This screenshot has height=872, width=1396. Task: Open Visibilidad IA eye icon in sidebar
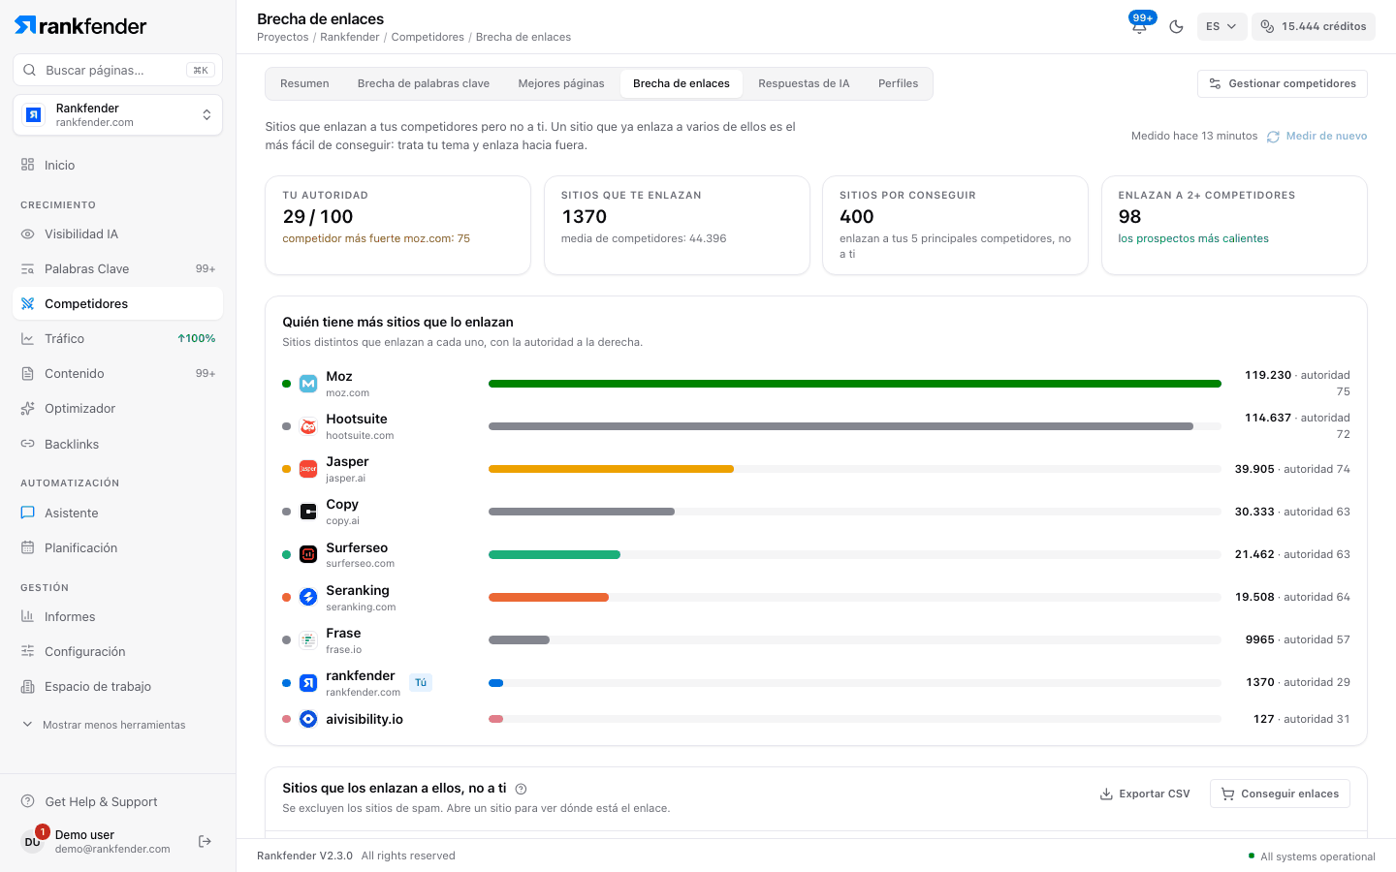(x=28, y=234)
